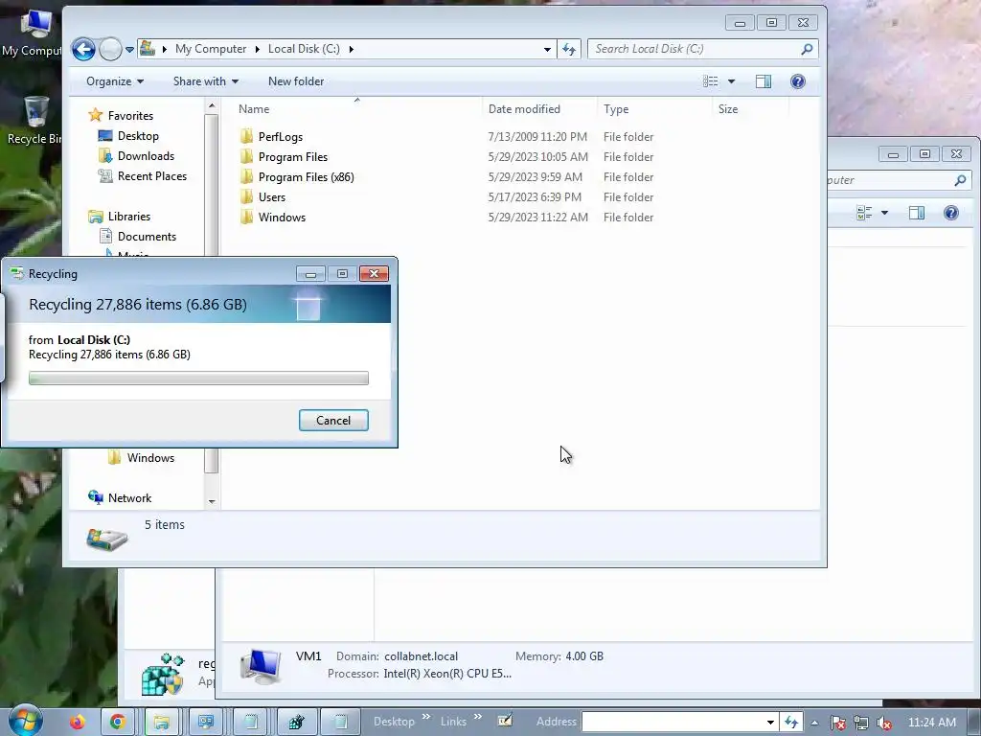981x736 pixels.
Task: Expand the Desktop toolbar chevron on taskbar
Action: [426, 717]
